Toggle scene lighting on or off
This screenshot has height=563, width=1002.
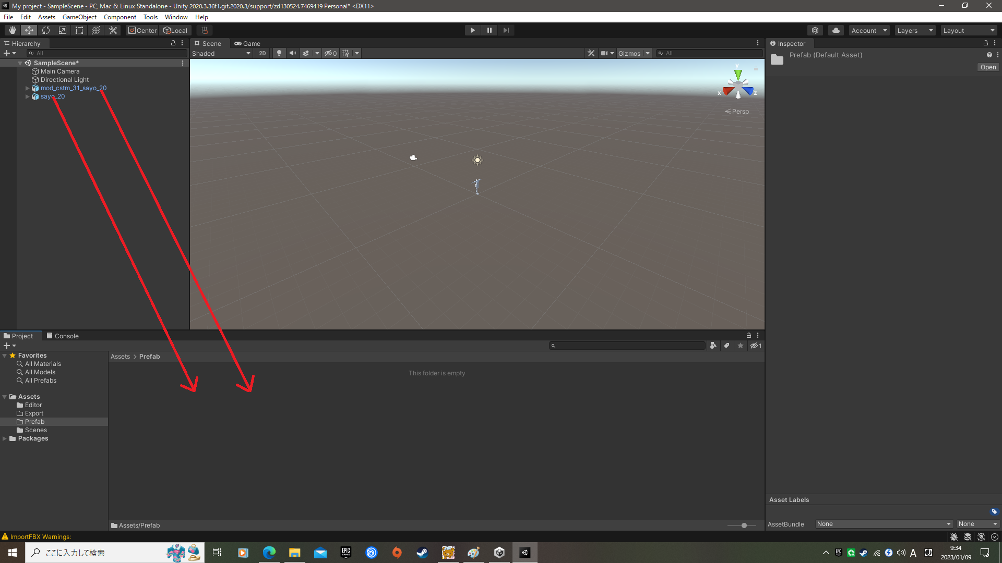click(x=279, y=53)
